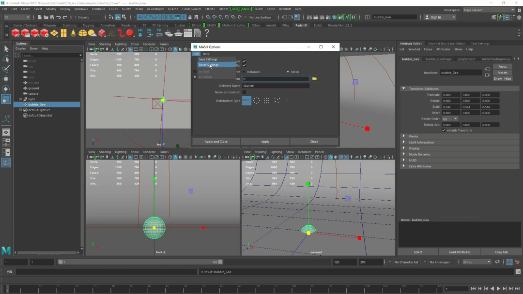523x294 pixels.
Task: Enable the Name on Creation checkbox
Action: point(244,92)
